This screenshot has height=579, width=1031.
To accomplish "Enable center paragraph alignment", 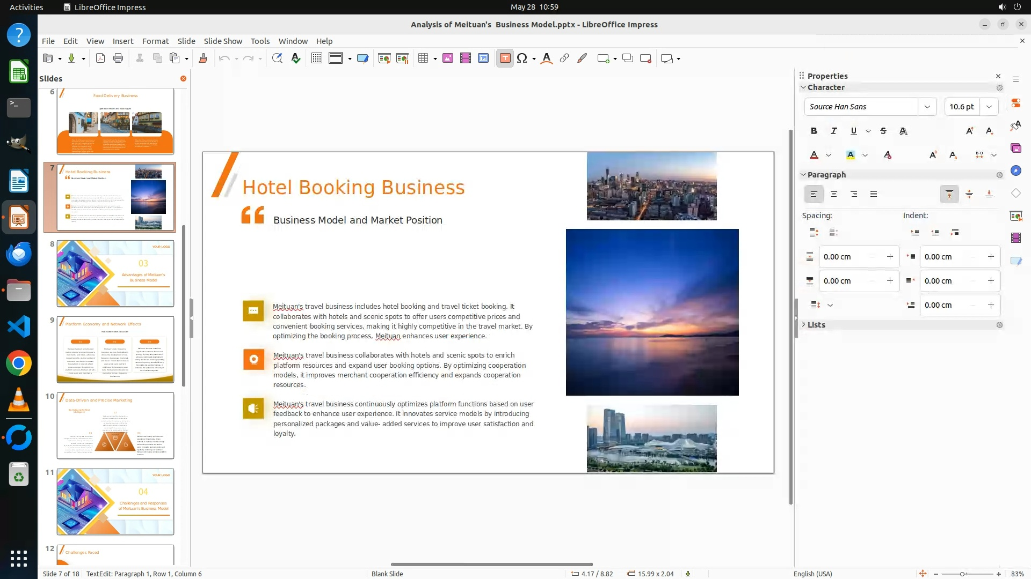I will [834, 194].
